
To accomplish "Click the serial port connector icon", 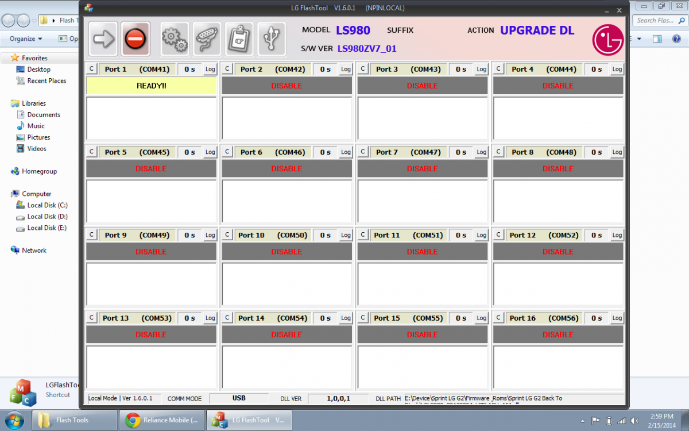I will [207, 39].
